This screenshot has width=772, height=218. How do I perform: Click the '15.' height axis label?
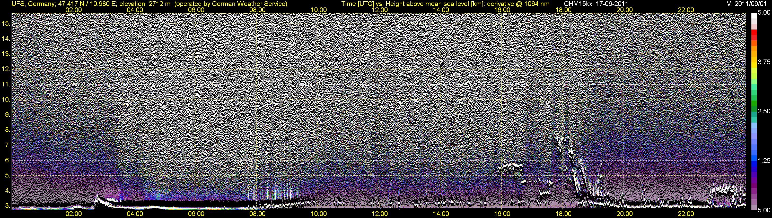6,23
